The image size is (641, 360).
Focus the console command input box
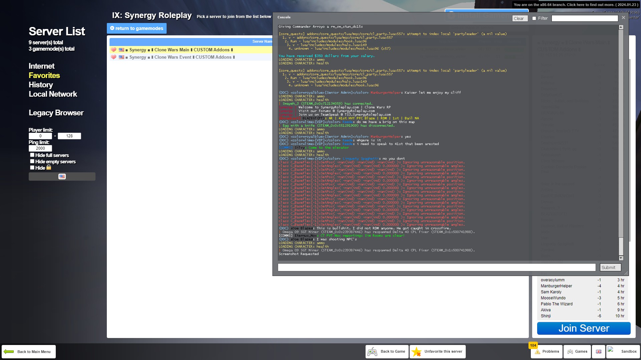click(437, 267)
